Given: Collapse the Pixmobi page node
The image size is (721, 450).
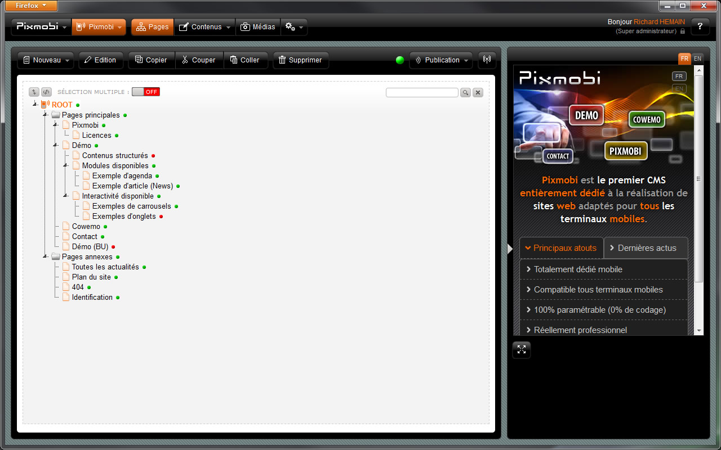Looking at the screenshot, I should tap(55, 124).
